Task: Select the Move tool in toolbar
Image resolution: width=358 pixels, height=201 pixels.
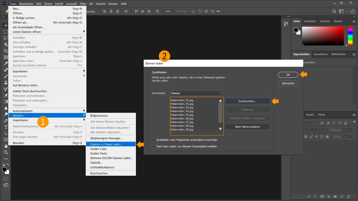Action: (6, 25)
